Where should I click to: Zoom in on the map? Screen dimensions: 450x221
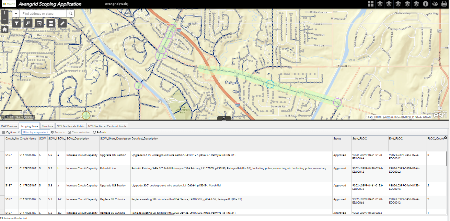4,13
